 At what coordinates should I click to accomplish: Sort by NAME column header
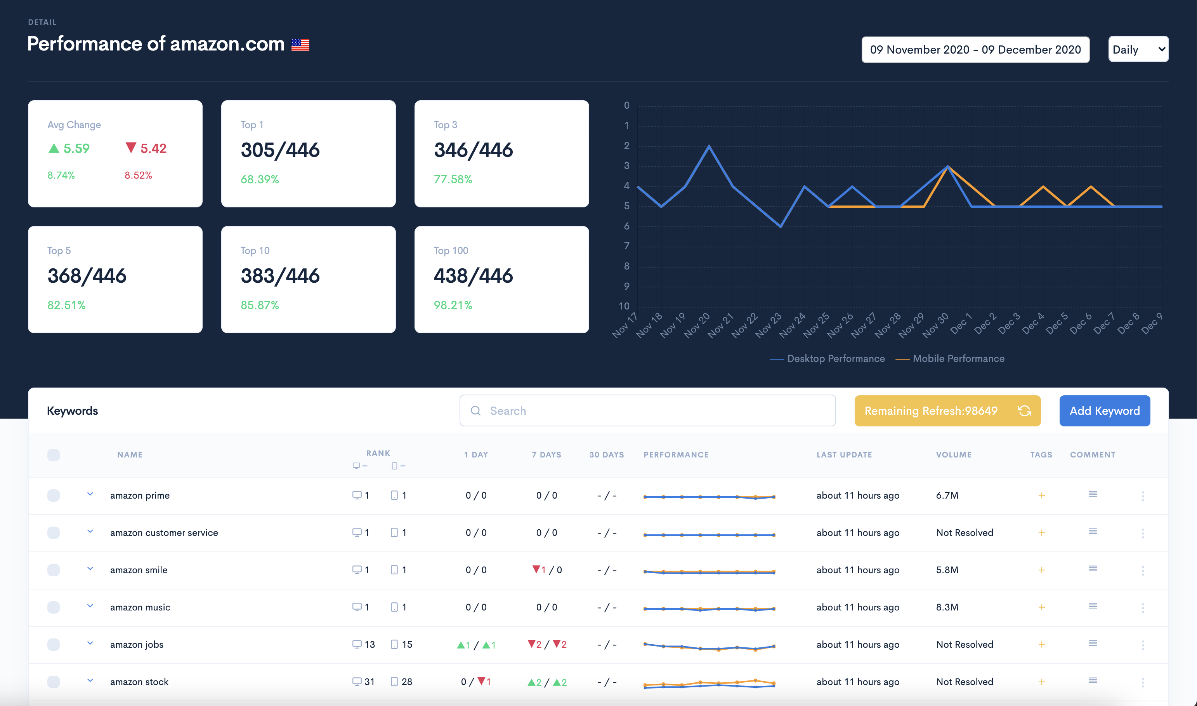[x=130, y=455]
